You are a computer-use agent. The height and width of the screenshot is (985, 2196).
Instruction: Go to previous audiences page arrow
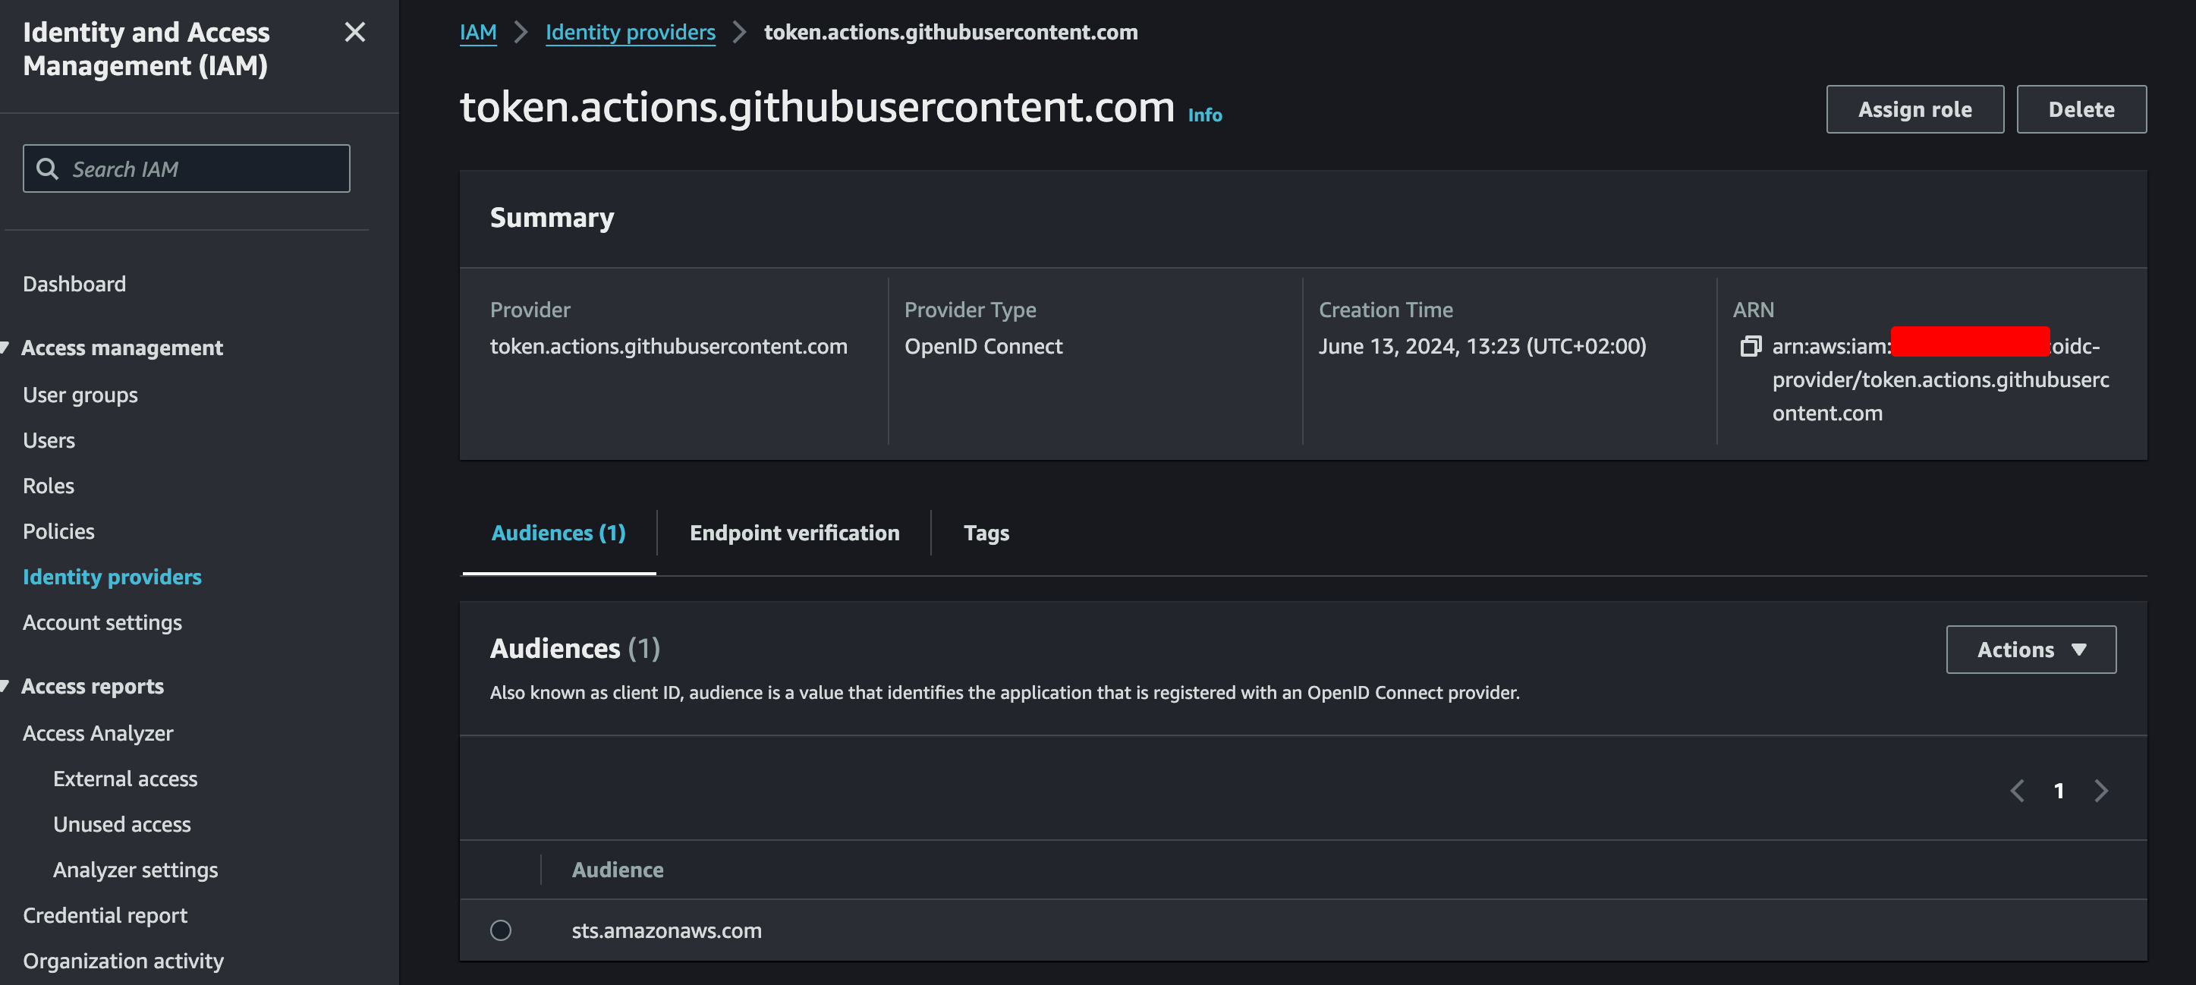(x=2017, y=791)
